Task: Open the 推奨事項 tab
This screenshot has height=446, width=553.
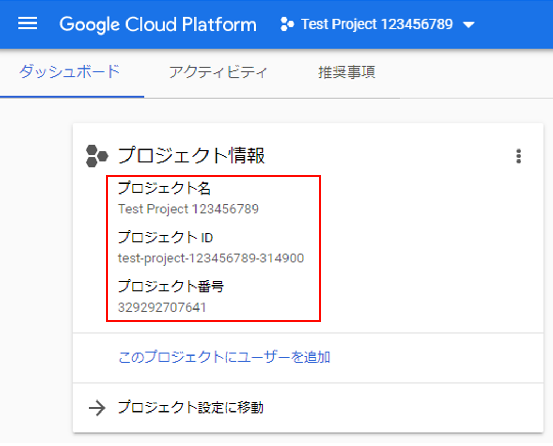Action: [x=347, y=72]
